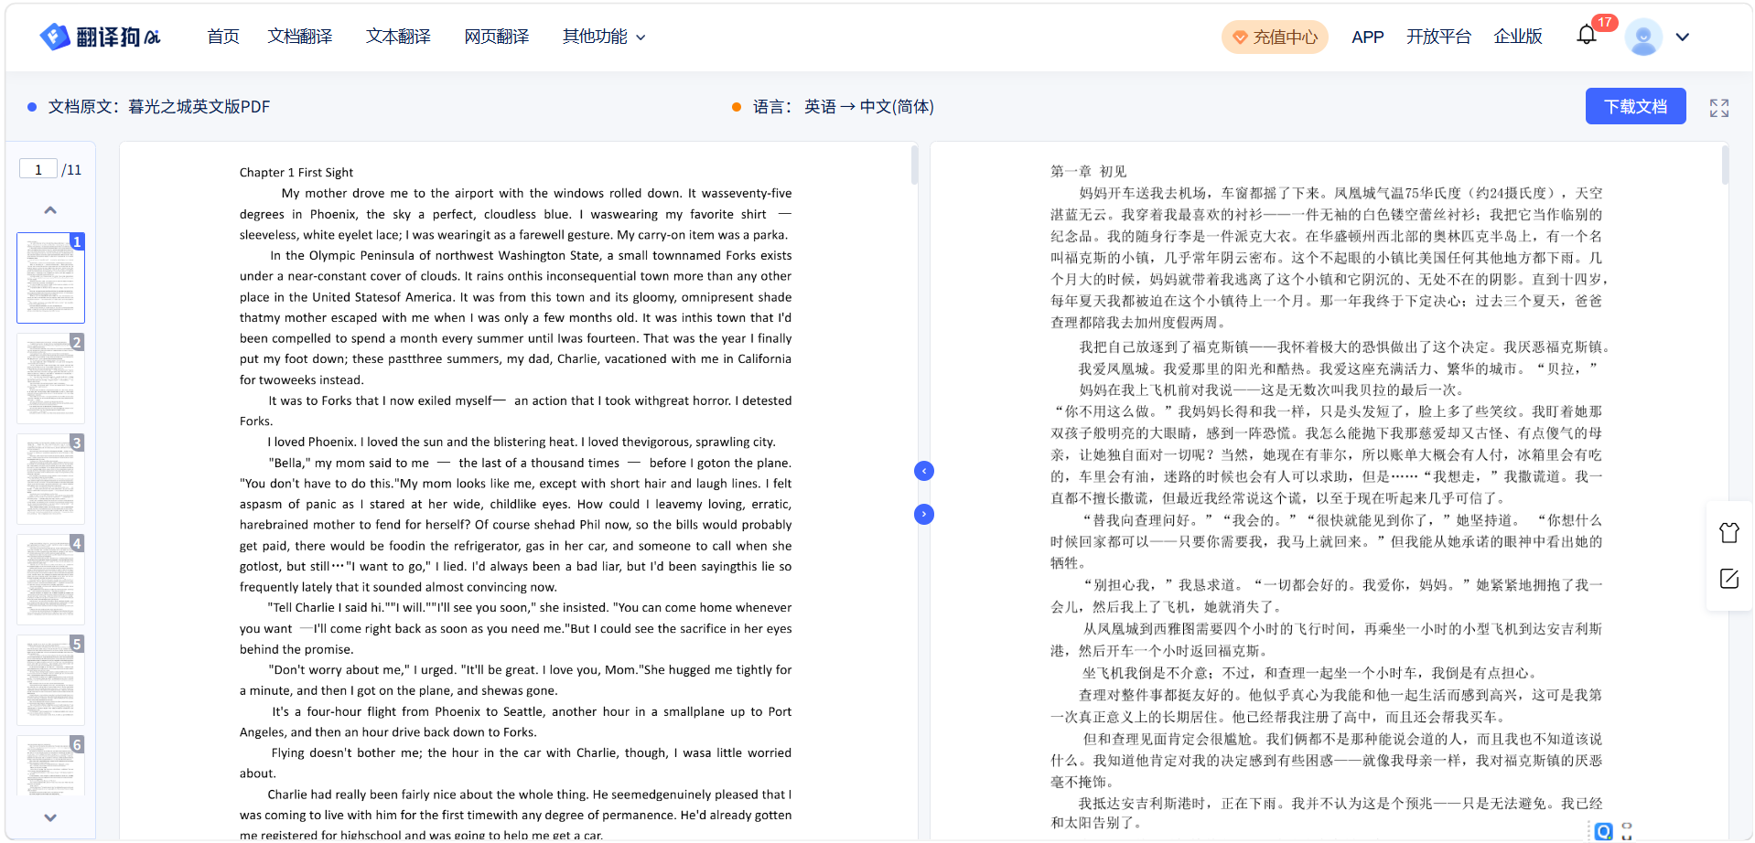Screen dimensions: 1755x843
Task: Select page 1 thumbnail
Action: [x=50, y=278]
